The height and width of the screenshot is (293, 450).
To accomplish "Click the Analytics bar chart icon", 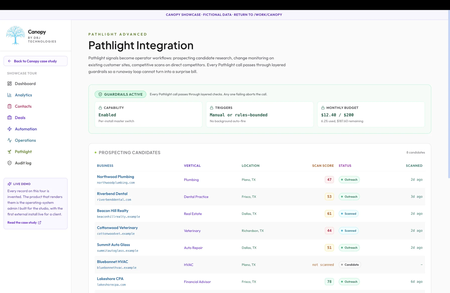I will pyautogui.click(x=9, y=95).
